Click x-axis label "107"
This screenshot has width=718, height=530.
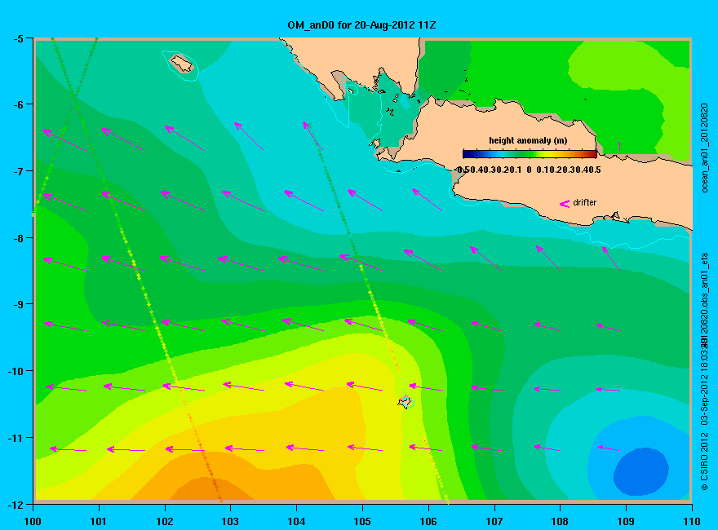pos(494,521)
